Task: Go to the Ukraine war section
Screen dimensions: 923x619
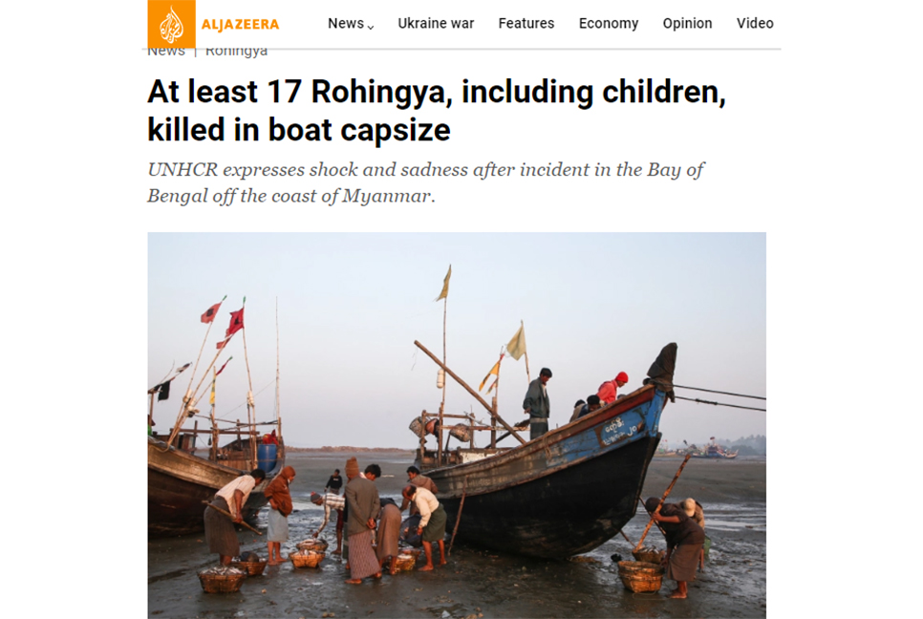Action: pyautogui.click(x=436, y=24)
